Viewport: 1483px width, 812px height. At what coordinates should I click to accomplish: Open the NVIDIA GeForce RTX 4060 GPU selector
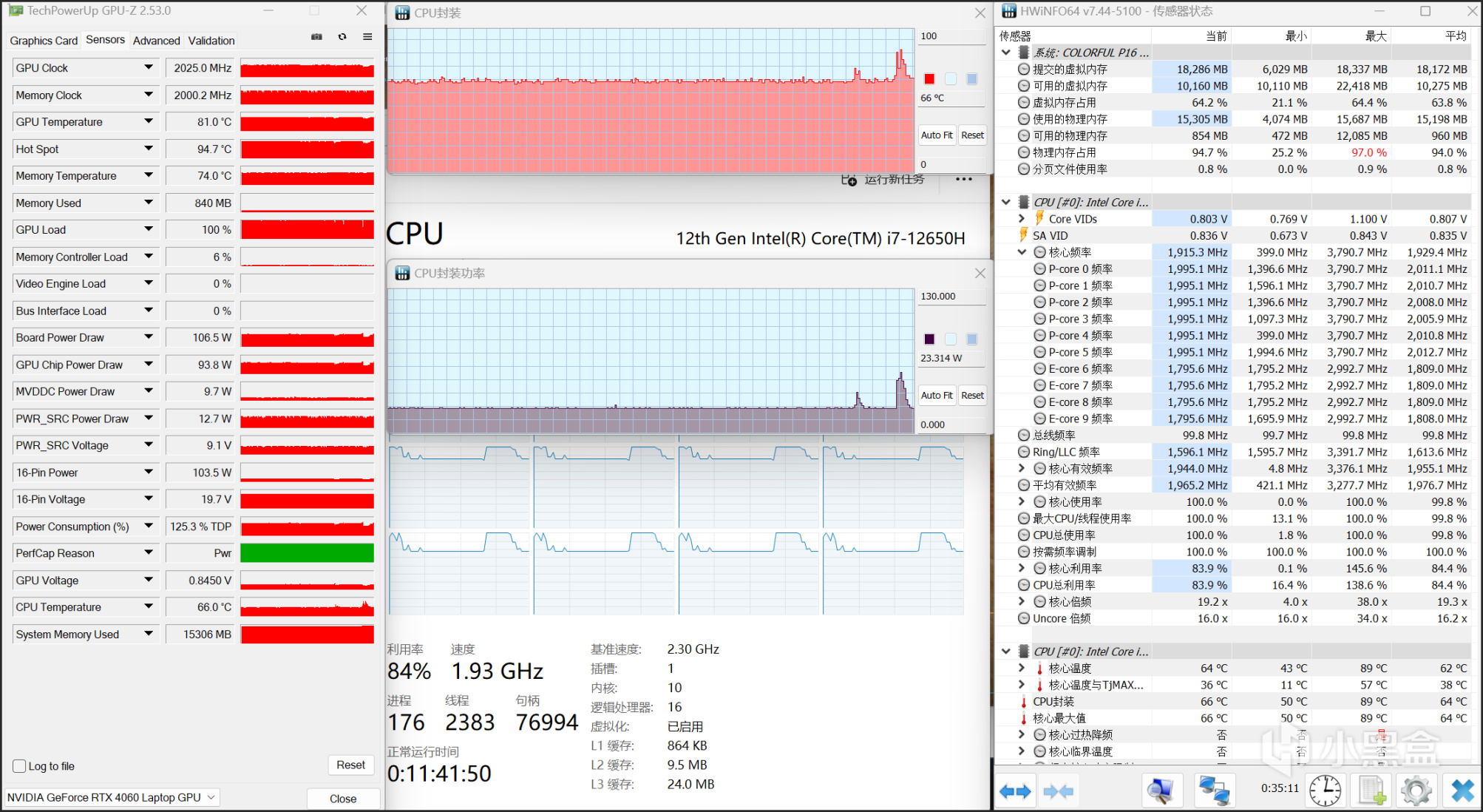click(x=111, y=797)
